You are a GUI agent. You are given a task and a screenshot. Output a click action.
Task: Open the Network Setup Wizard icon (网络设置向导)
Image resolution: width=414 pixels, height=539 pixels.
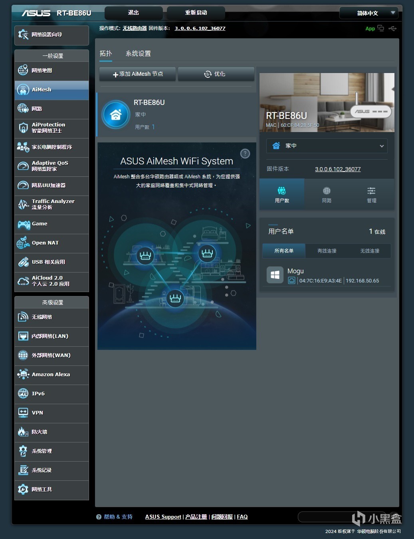pyautogui.click(x=23, y=35)
